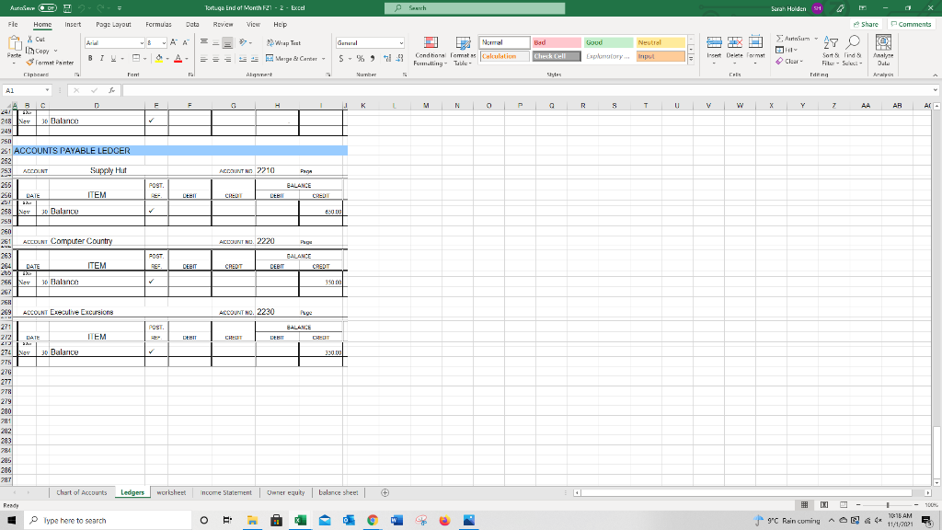Apply the yellow fill color
This screenshot has width=942, height=530.
coord(159,58)
